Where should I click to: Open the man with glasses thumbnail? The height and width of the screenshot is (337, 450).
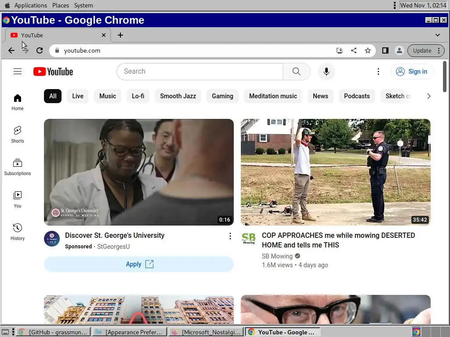[335, 309]
